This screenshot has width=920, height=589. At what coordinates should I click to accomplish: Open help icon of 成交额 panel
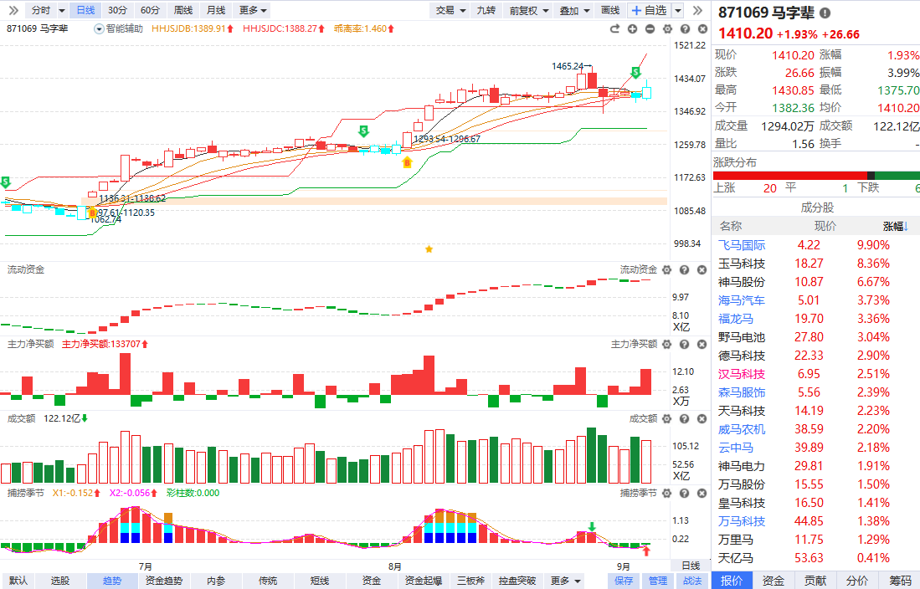point(684,419)
